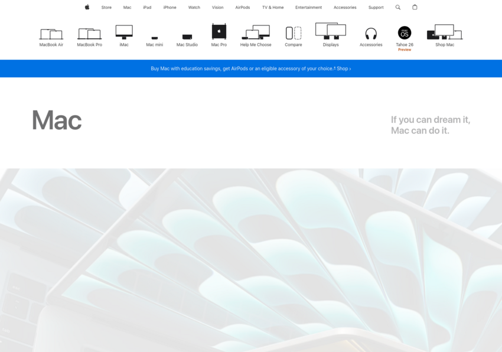Open Accessories in the top navigation bar
Image resolution: width=502 pixels, height=352 pixels.
click(x=345, y=7)
